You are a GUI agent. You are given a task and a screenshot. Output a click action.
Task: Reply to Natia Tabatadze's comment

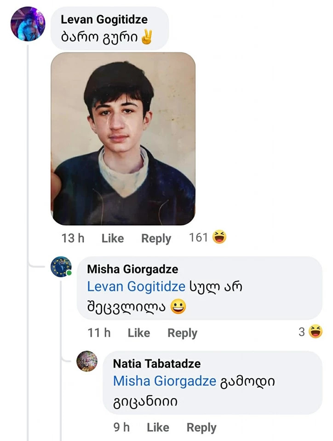click(201, 427)
